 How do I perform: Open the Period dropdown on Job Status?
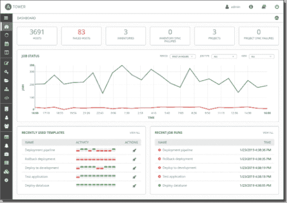pos(183,56)
